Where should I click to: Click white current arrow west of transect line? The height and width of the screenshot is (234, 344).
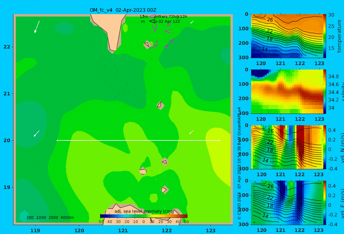pyautogui.click(x=36, y=134)
